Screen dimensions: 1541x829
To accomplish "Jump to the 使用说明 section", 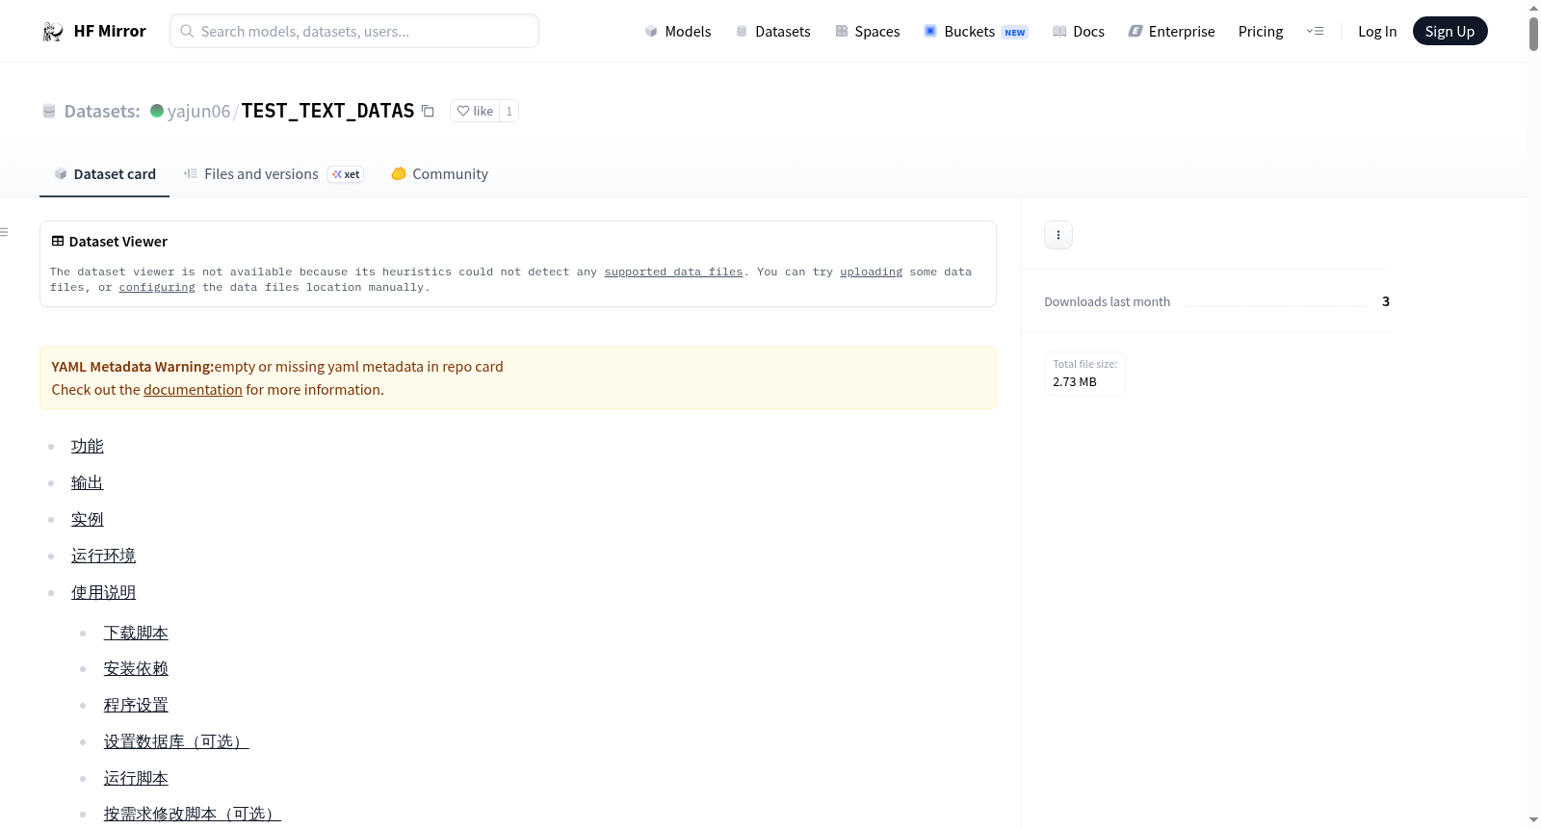I will coord(104,592).
